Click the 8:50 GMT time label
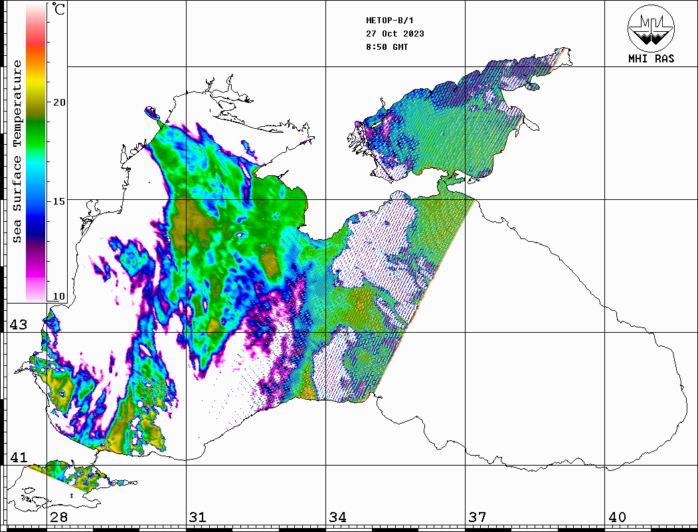 [x=387, y=47]
